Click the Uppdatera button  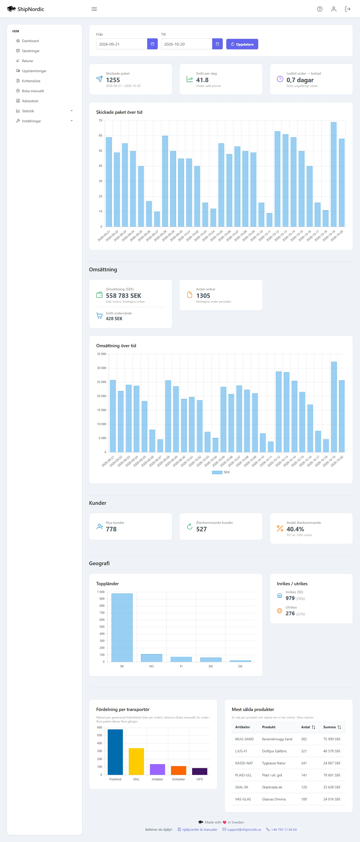(x=242, y=44)
